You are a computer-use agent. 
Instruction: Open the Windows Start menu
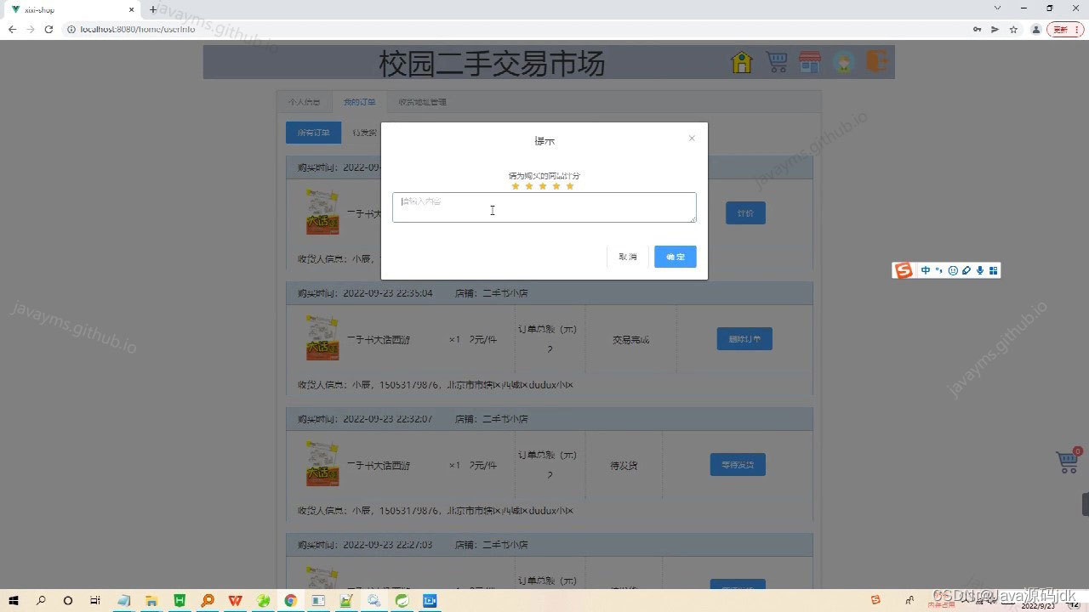click(x=14, y=600)
